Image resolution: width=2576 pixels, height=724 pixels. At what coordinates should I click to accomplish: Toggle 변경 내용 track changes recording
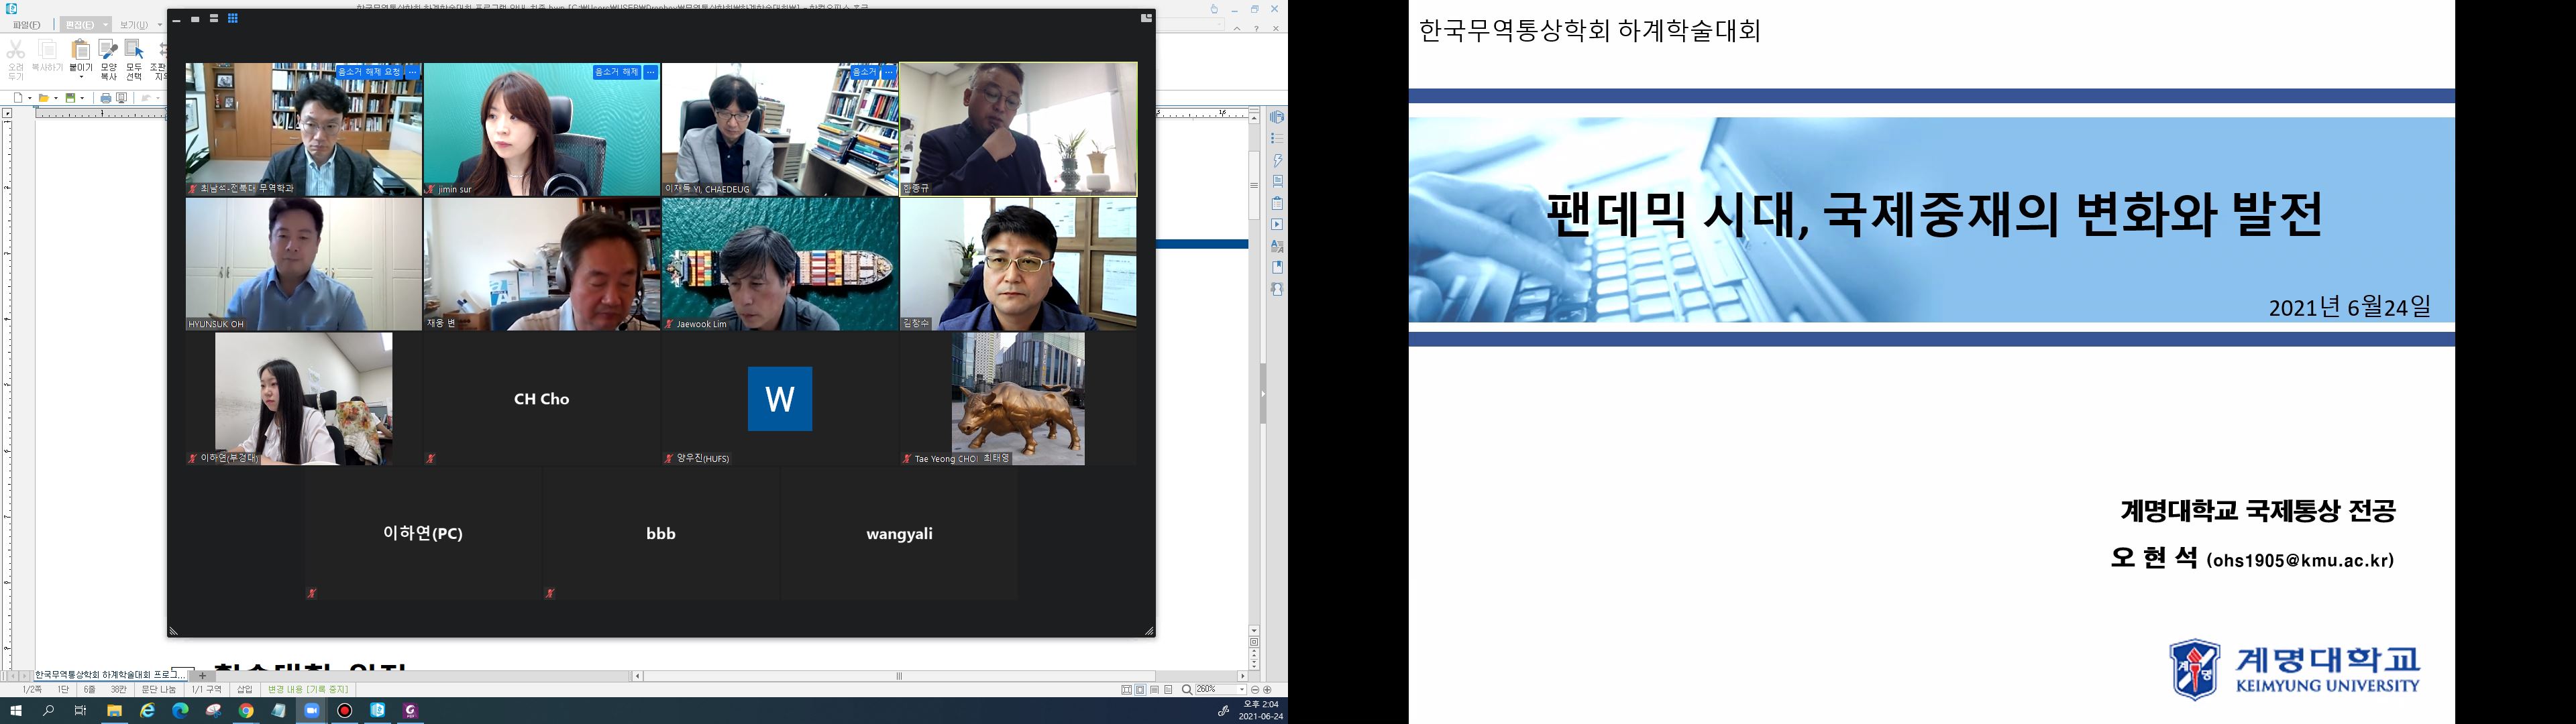pos(308,690)
